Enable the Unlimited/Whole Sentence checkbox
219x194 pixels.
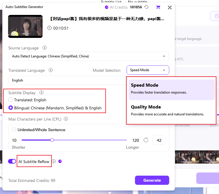coord(14,130)
